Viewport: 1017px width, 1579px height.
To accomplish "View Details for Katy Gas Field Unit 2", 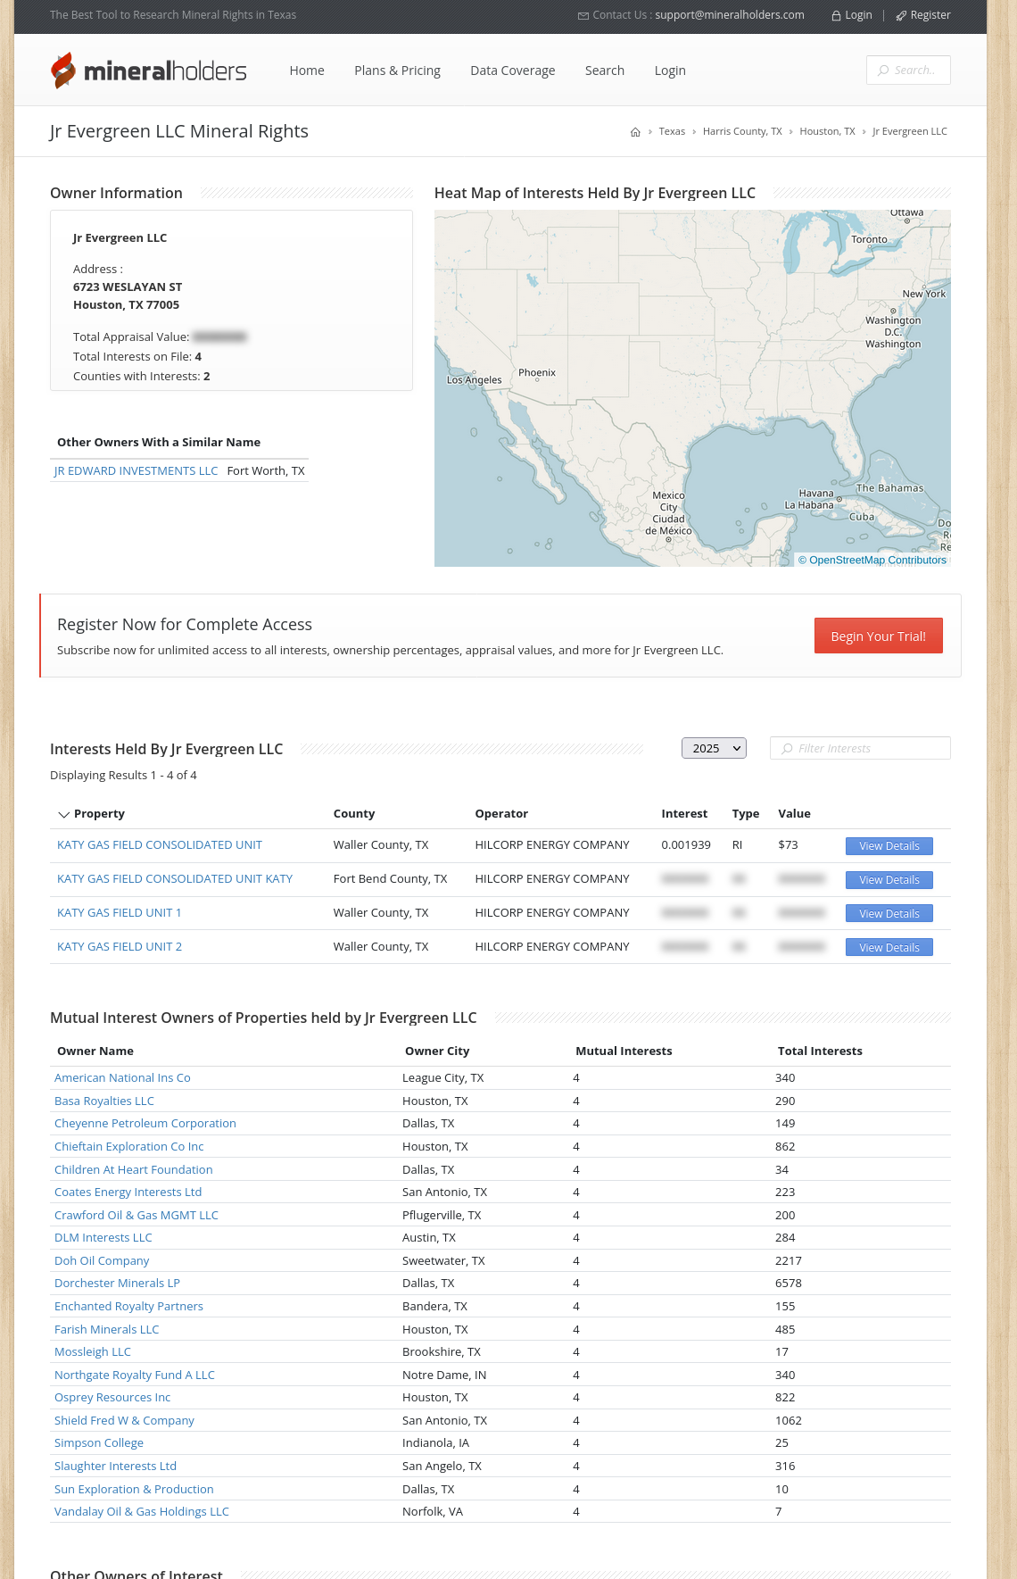I will pyautogui.click(x=889, y=948).
